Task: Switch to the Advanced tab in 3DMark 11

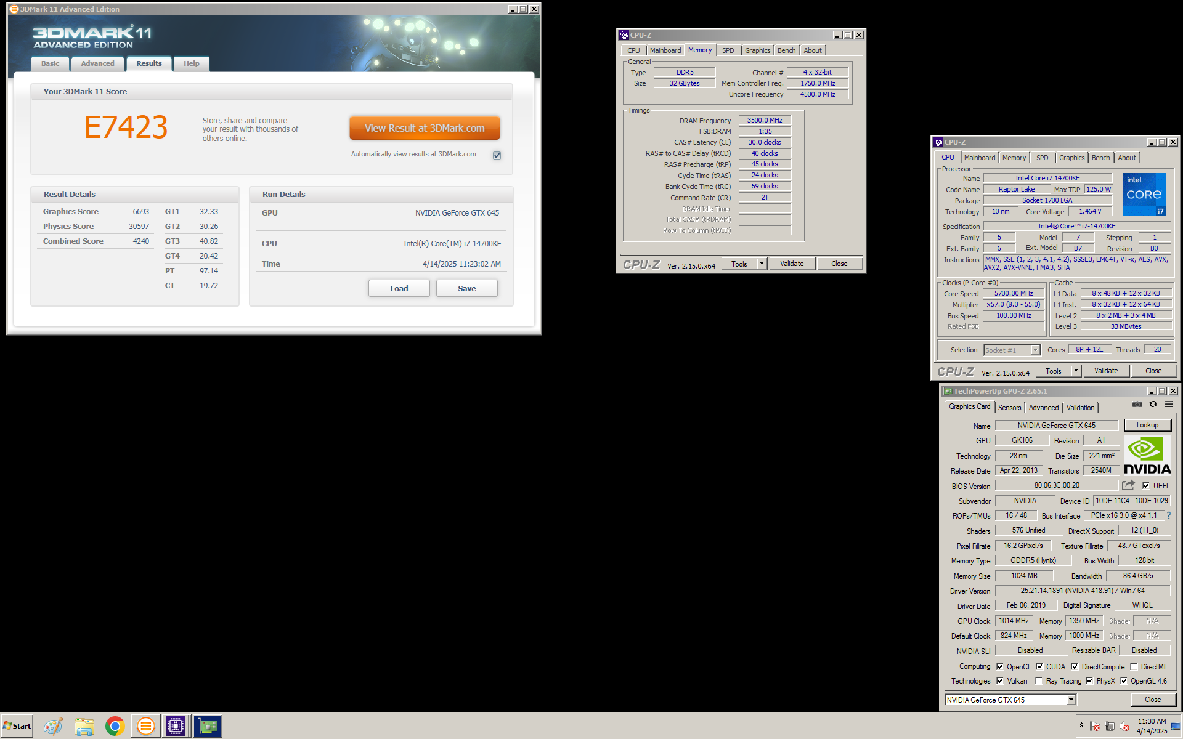Action: [x=97, y=63]
